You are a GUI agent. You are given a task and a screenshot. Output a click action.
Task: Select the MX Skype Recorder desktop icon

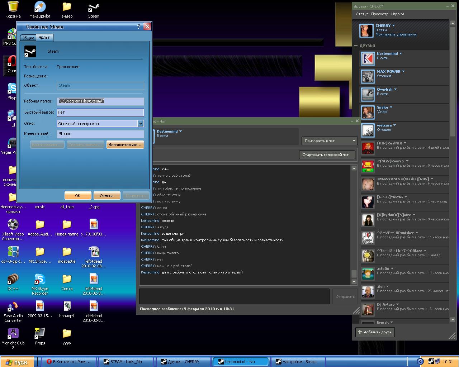(40, 284)
